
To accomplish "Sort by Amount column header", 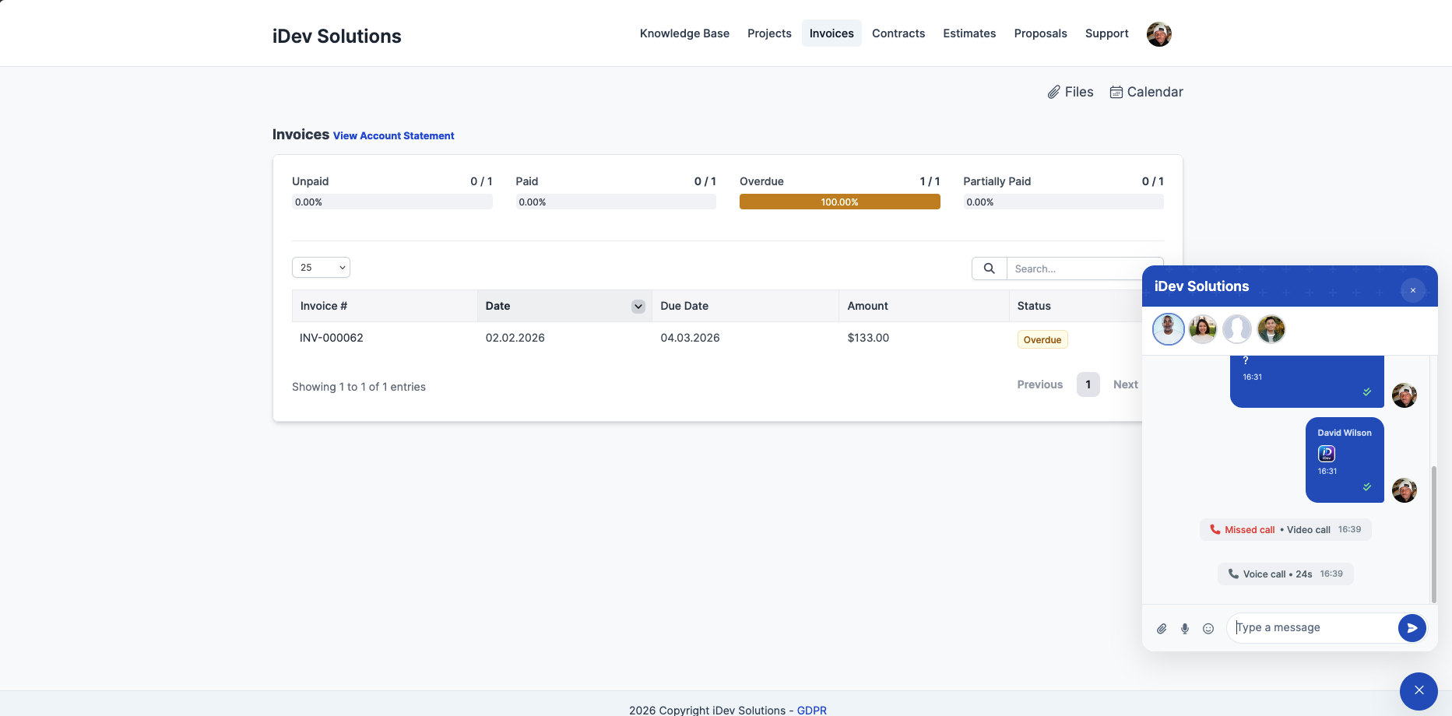I will pyautogui.click(x=923, y=306).
